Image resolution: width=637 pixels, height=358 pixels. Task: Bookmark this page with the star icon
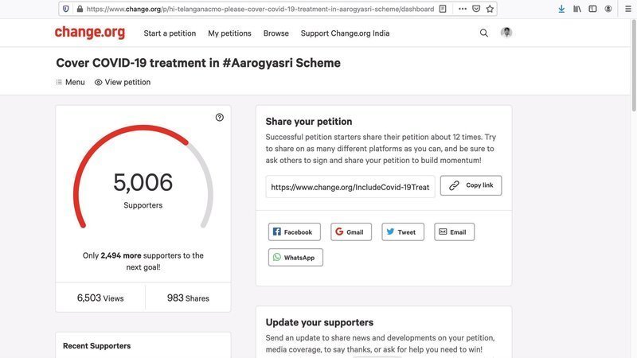(x=490, y=9)
